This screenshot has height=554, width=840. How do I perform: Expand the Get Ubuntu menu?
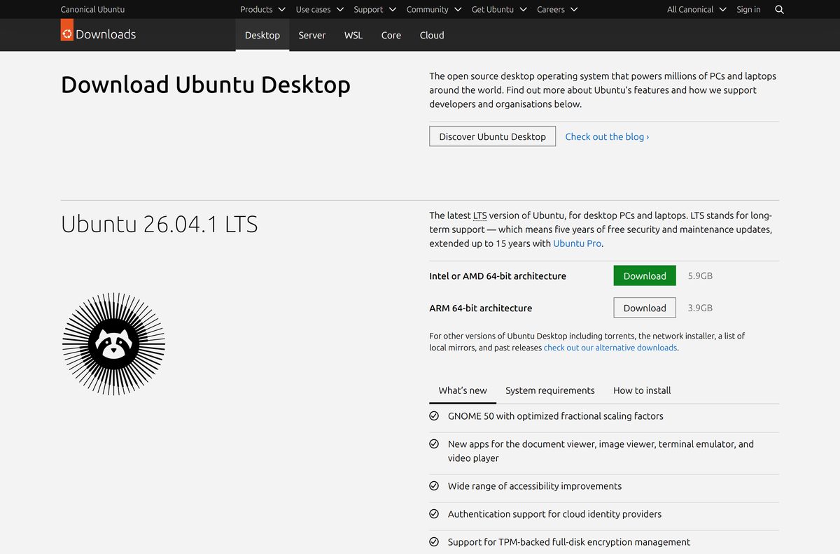[x=499, y=9]
